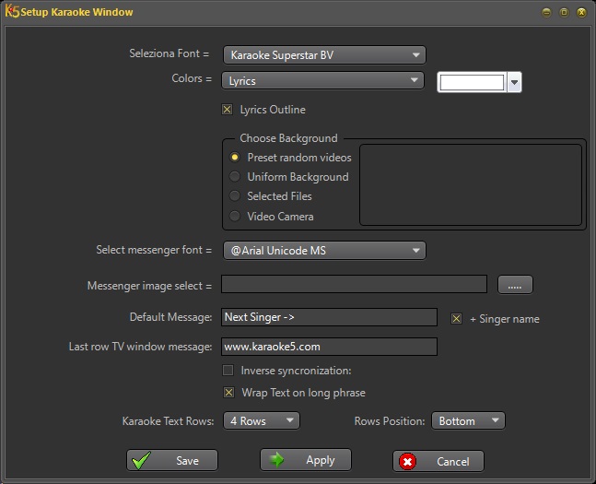Click the green checkmark Save button
The width and height of the screenshot is (596, 484).
click(x=172, y=461)
